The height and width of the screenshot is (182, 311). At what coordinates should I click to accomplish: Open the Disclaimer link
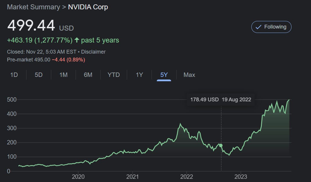point(94,52)
